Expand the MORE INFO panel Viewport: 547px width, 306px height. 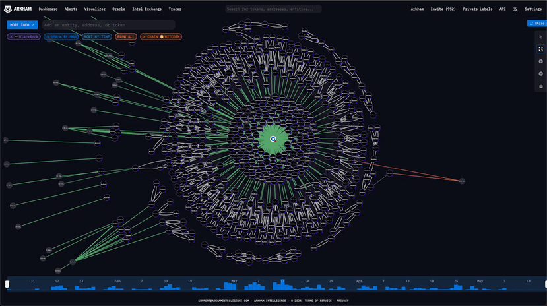coord(22,25)
